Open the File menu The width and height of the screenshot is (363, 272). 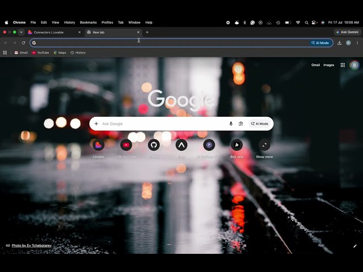(33, 23)
